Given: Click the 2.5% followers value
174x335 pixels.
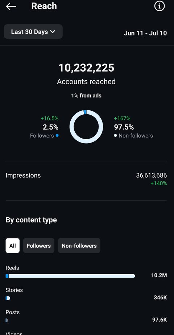Looking at the screenshot, I should pos(50,127).
